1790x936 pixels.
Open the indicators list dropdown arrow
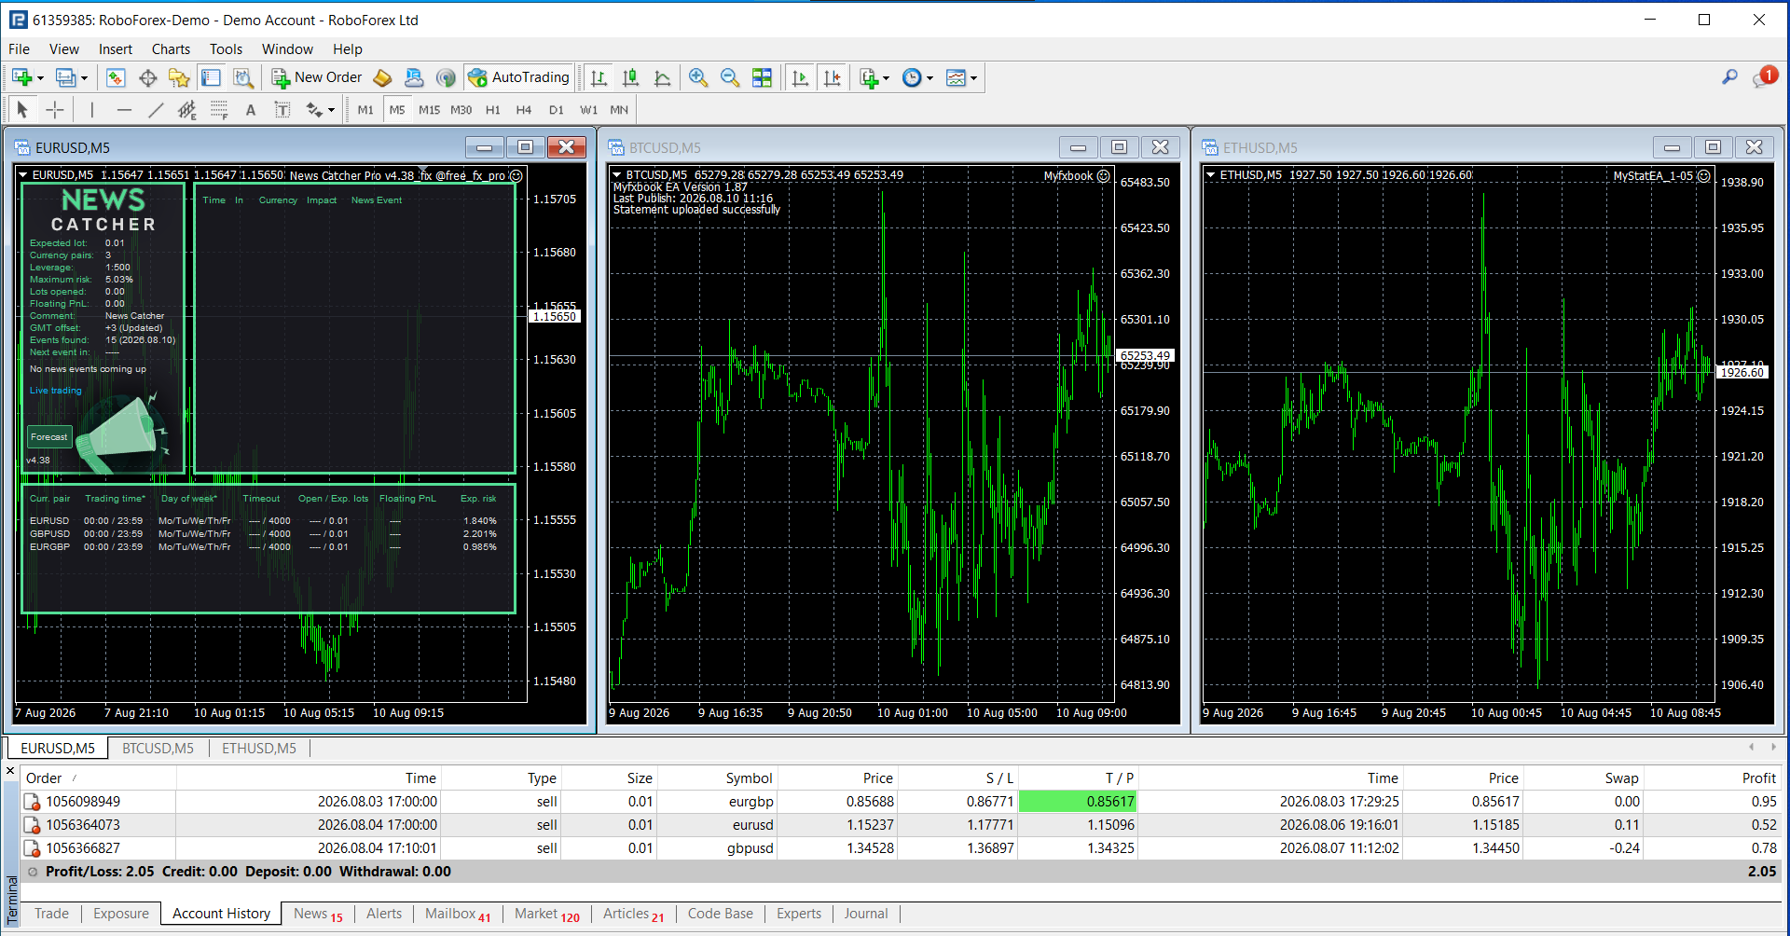tap(886, 78)
